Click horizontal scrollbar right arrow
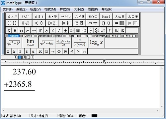 tap(157, 110)
